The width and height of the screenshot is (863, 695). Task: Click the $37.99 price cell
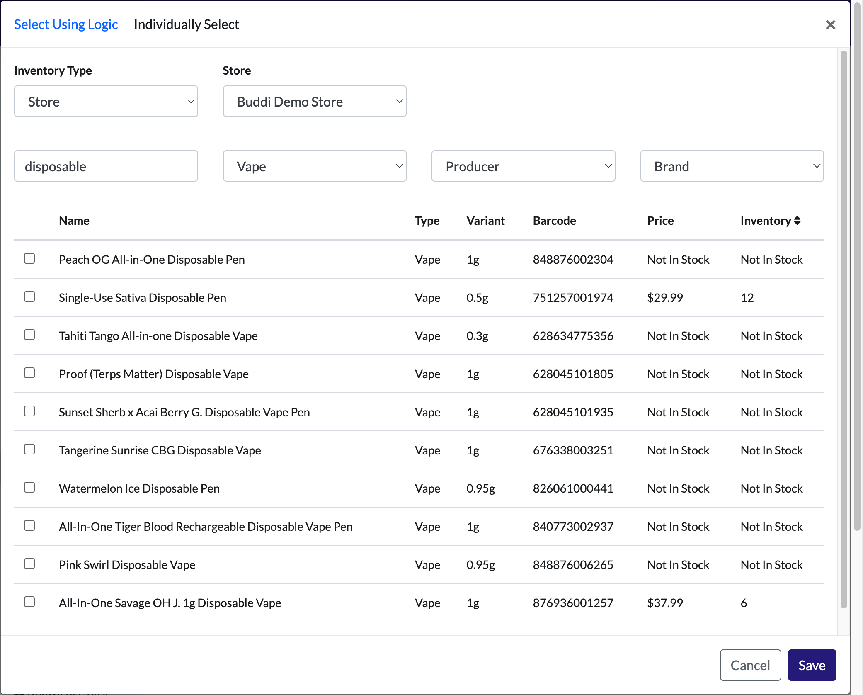pyautogui.click(x=665, y=603)
